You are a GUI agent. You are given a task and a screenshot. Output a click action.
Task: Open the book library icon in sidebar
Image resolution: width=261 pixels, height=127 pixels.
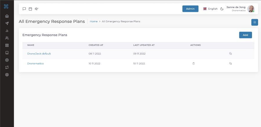point(7,53)
